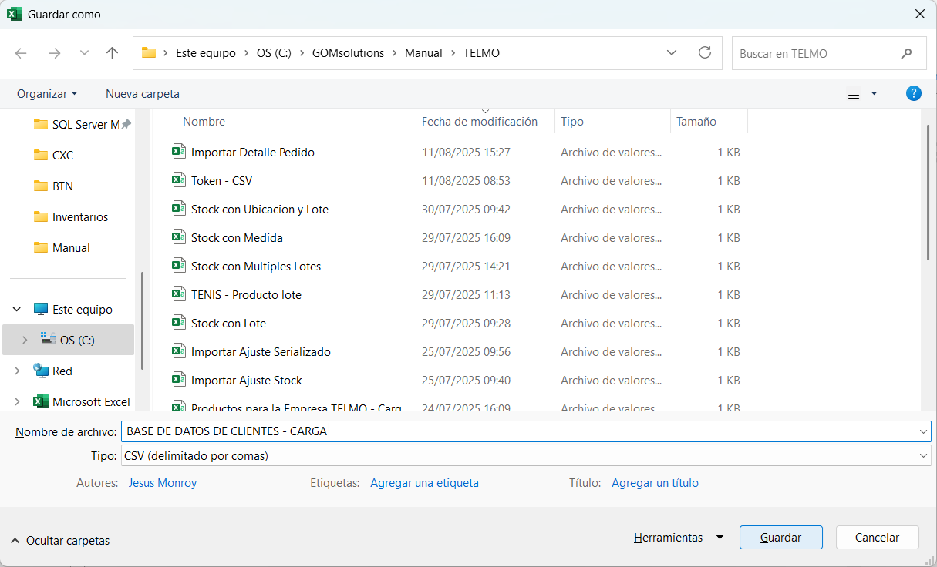The image size is (937, 567).
Task: Refresh the TELMO folder contents
Action: coord(704,52)
